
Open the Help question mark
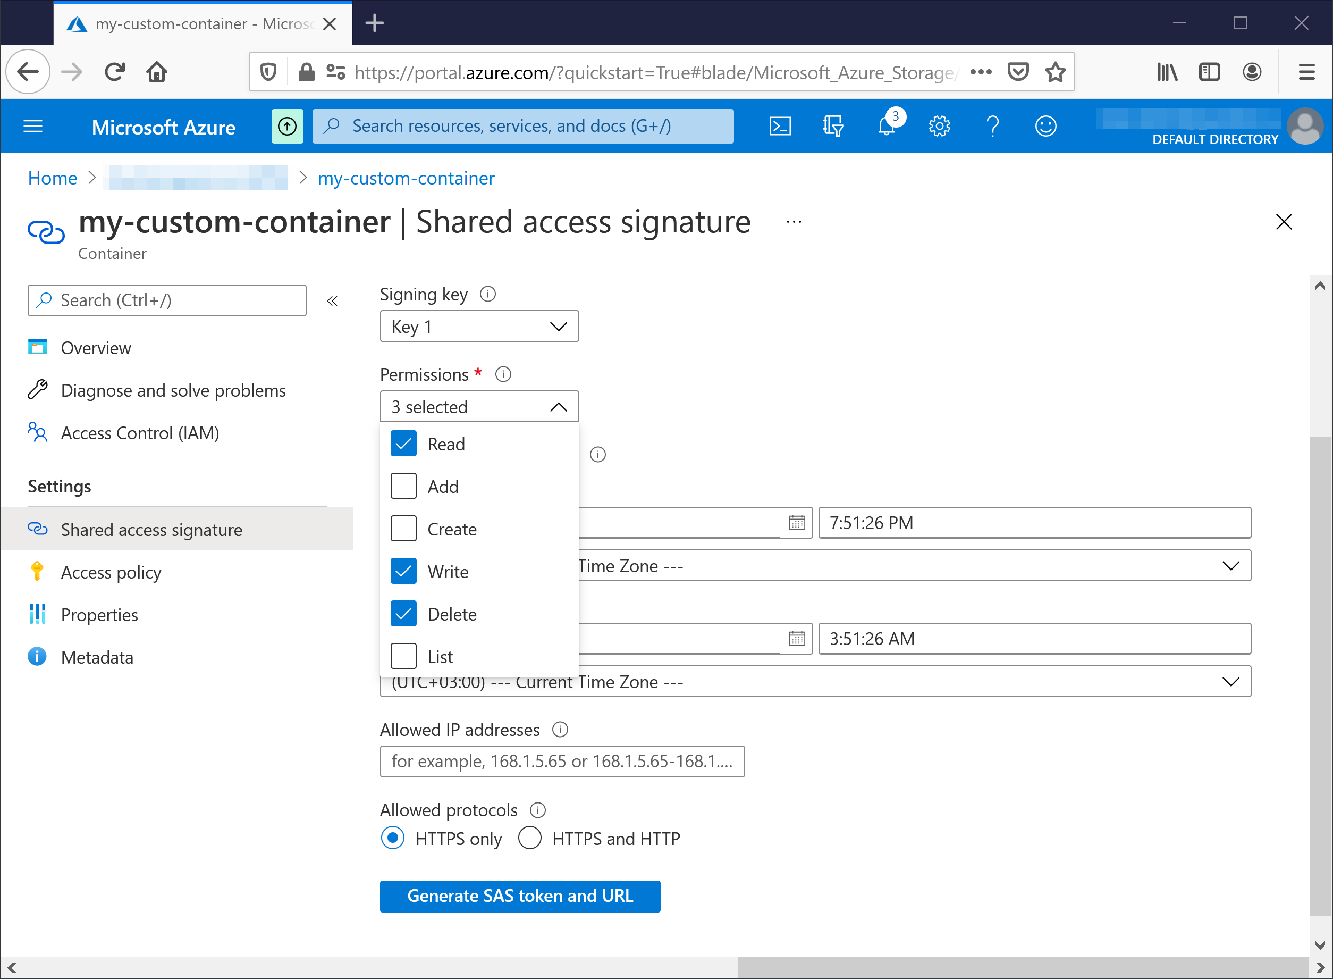(x=993, y=126)
